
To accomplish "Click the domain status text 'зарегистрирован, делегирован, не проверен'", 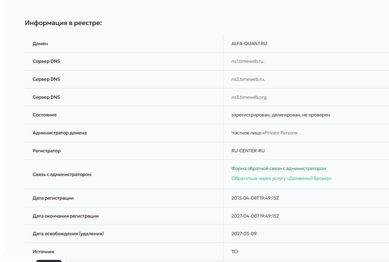I will click(280, 115).
